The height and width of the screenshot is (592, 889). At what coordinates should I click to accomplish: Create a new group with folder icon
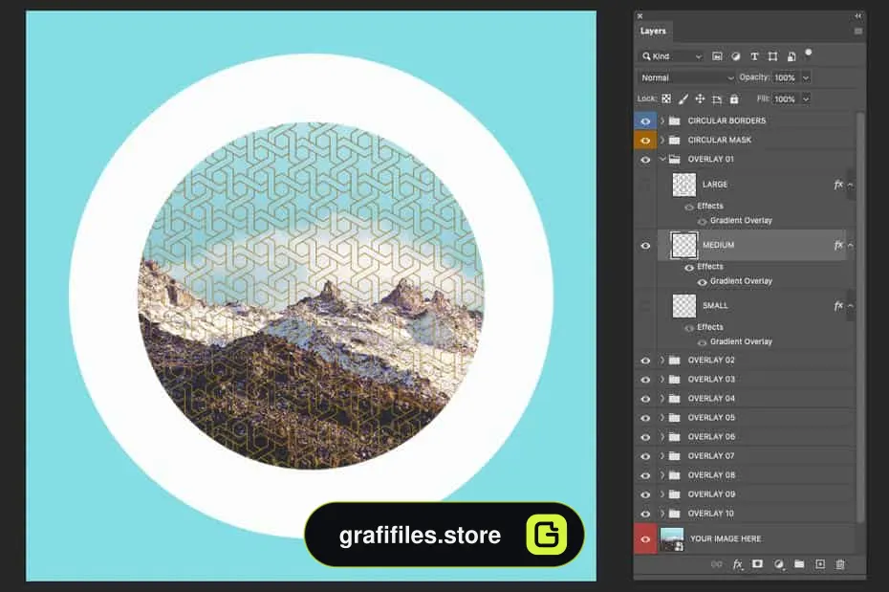coord(799,563)
